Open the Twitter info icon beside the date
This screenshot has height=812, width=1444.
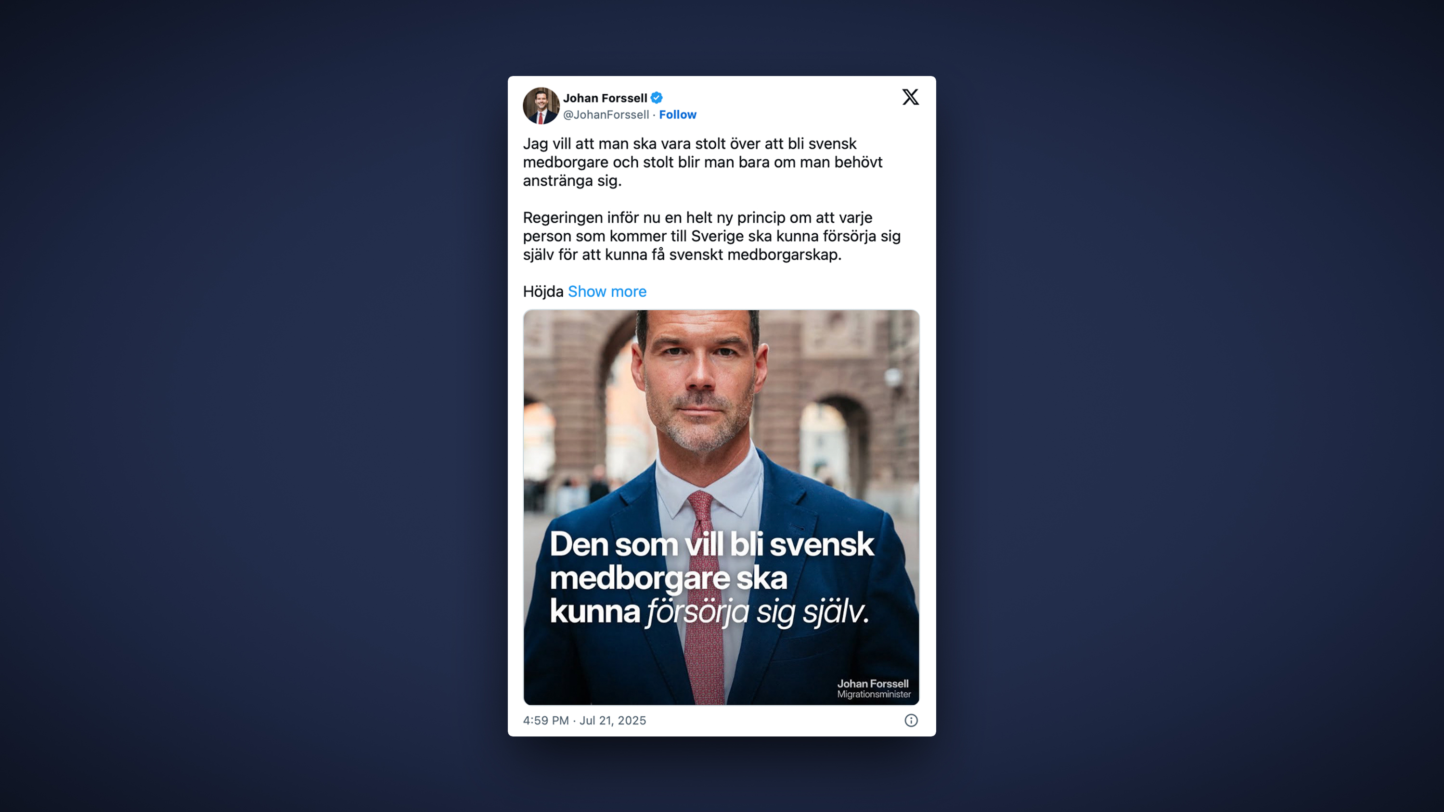coord(911,720)
